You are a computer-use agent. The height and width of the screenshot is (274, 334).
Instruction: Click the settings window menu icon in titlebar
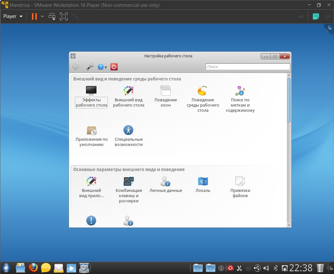click(73, 56)
